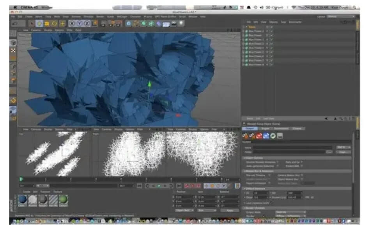Click the green play button in timeline
This screenshot has width=365, height=225.
[x=159, y=186]
